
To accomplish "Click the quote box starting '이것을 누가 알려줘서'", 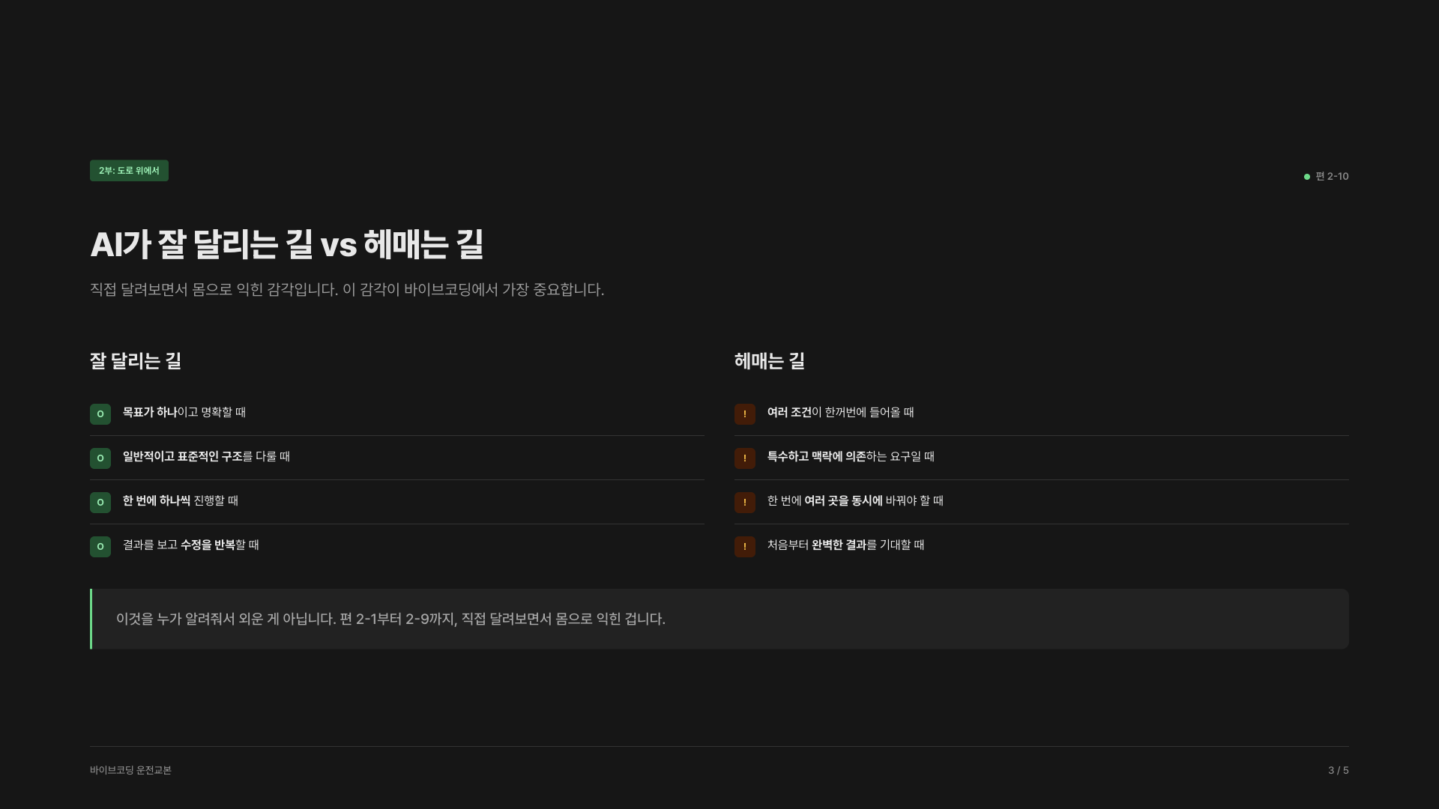I will tap(718, 619).
